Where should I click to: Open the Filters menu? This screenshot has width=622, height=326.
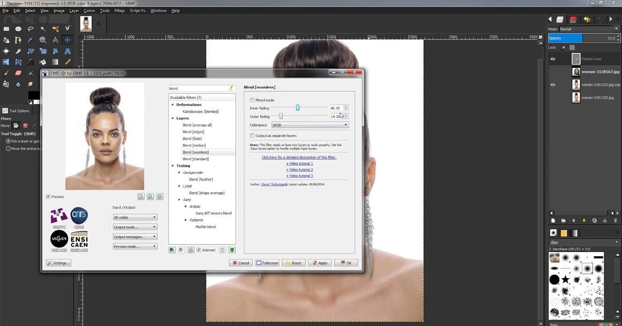tap(119, 11)
